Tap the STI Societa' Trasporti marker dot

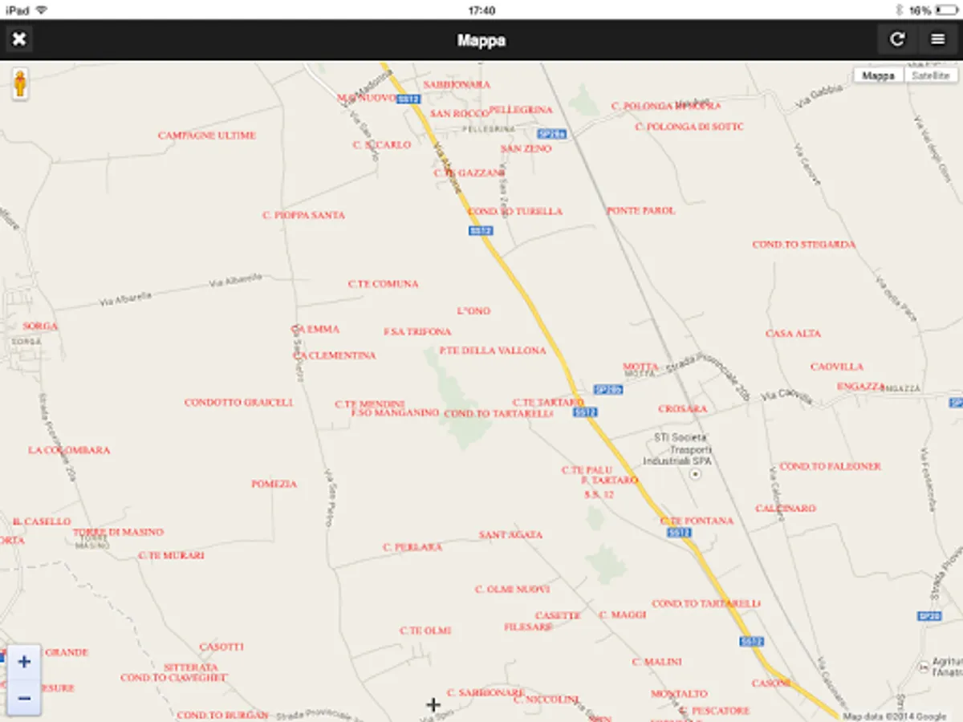click(695, 474)
